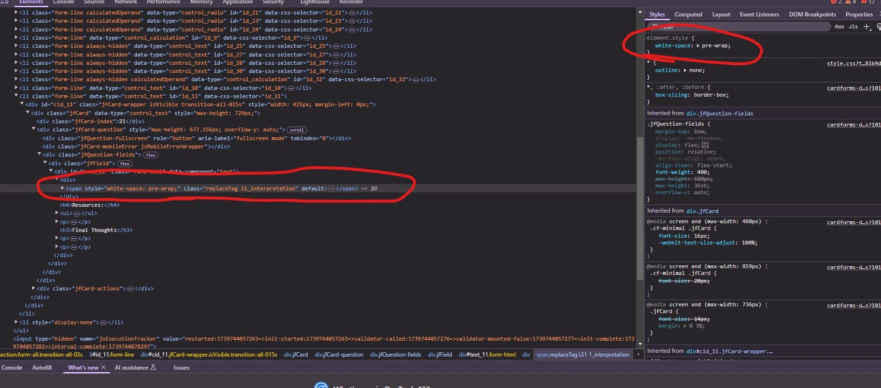The width and height of the screenshot is (881, 388).
Task: Switch to the Computed tab
Action: tap(688, 14)
